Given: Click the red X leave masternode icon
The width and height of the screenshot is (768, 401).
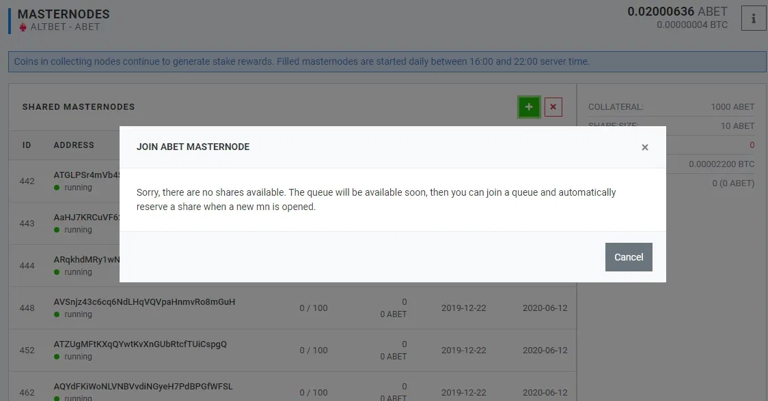Looking at the screenshot, I should pos(553,106).
